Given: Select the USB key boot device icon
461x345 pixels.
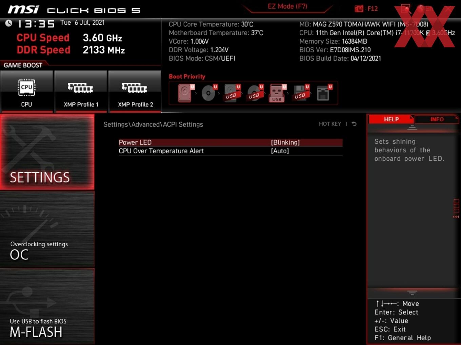Looking at the screenshot, I should pyautogui.click(x=277, y=93).
